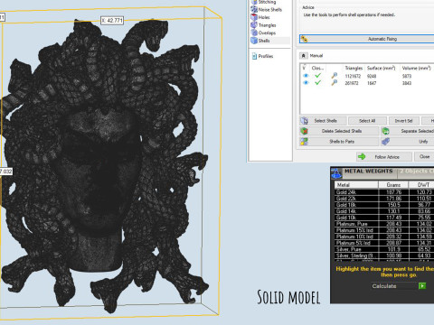Toggle visibility of the 201972-triangle shell
434x325 pixels.
[x=306, y=83]
